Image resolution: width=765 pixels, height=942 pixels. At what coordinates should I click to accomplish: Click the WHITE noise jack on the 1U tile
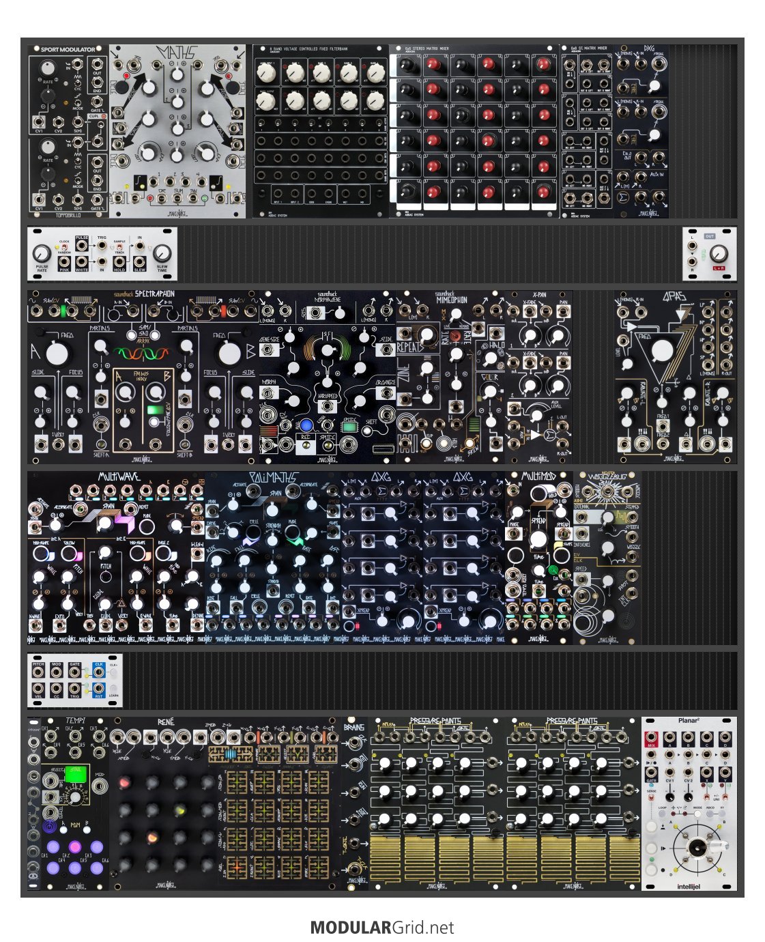[82, 261]
